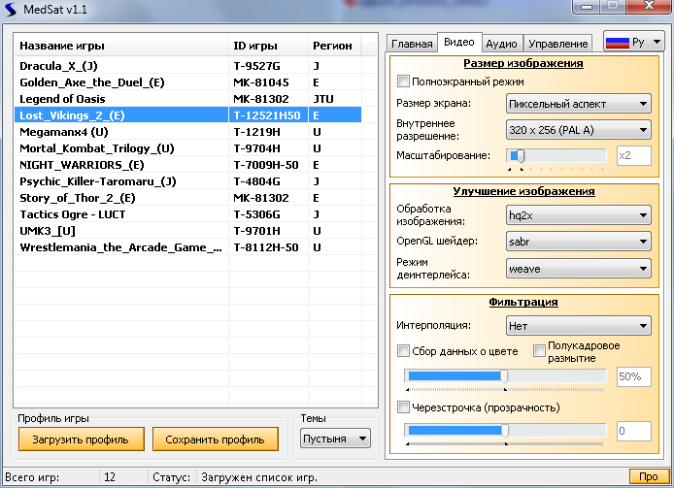This screenshot has height=488, width=674.
Task: Click the Загрузить профиль button
Action: click(x=81, y=439)
